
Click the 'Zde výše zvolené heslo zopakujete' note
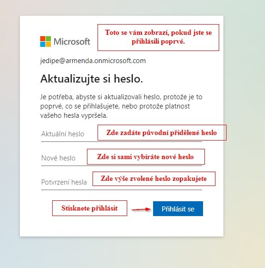(x=154, y=179)
